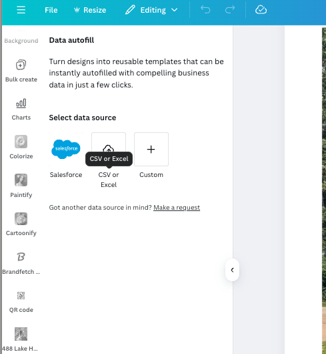326x354 pixels.
Task: Open the Brandfetch app
Action: (21, 263)
